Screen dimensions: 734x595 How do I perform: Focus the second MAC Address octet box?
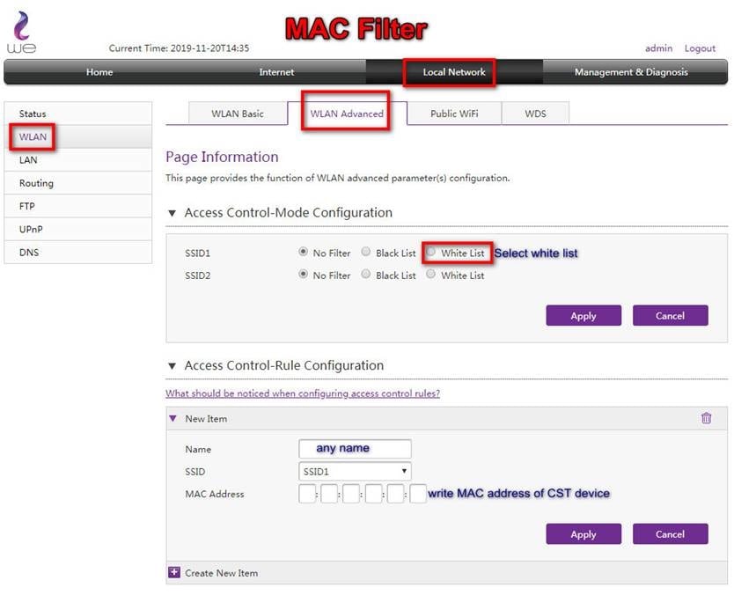(x=329, y=494)
